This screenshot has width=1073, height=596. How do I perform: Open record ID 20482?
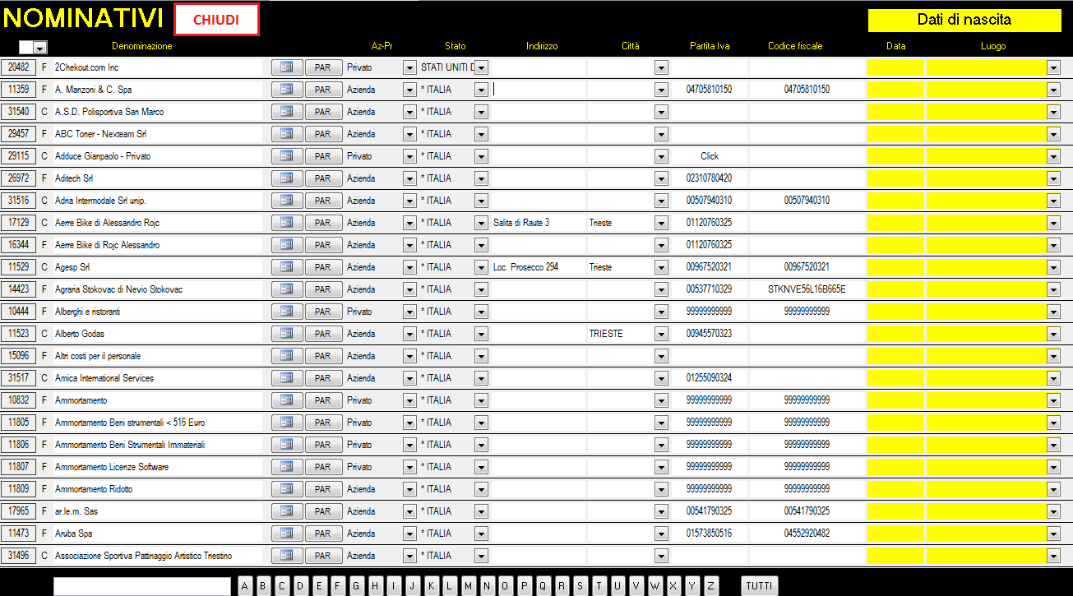click(x=18, y=67)
